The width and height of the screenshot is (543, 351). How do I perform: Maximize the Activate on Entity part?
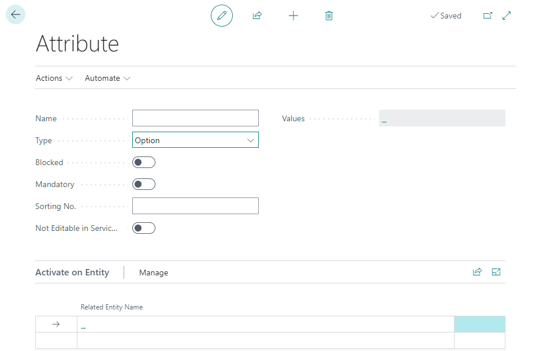pos(496,272)
